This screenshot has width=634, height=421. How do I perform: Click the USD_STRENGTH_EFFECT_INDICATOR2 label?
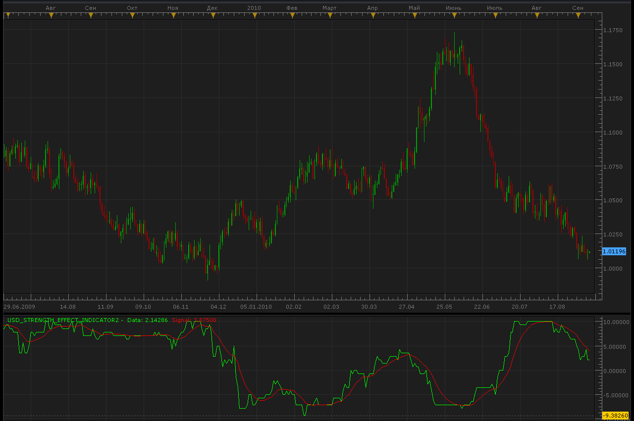pyautogui.click(x=63, y=320)
